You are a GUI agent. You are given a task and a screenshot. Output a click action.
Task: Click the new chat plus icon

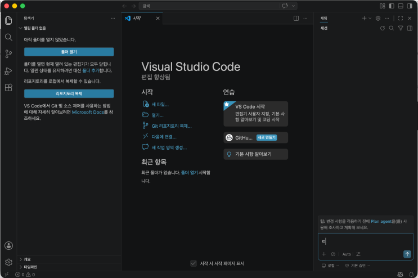pyautogui.click(x=364, y=18)
